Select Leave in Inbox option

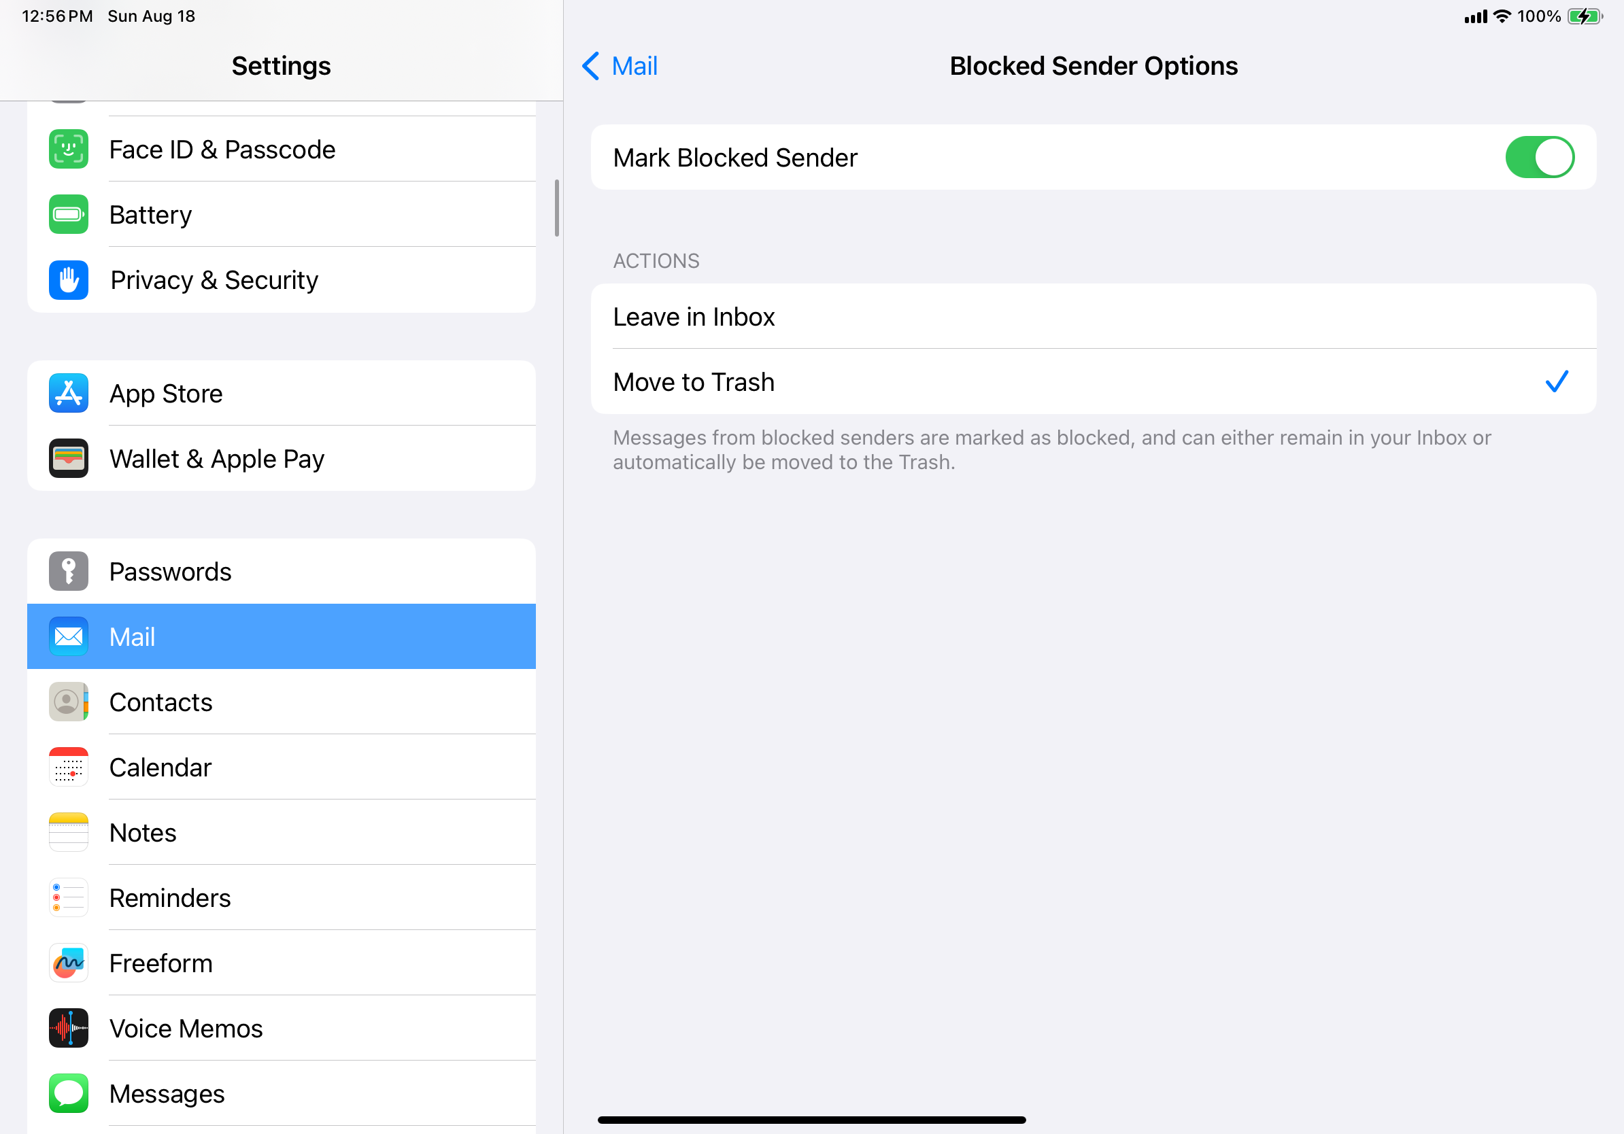(x=1093, y=317)
